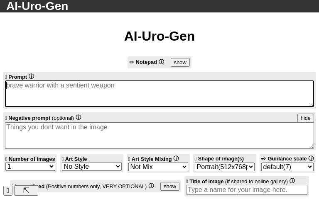Open the Number of images dropdown
Viewport: 319px width, 199px height.
30,167
